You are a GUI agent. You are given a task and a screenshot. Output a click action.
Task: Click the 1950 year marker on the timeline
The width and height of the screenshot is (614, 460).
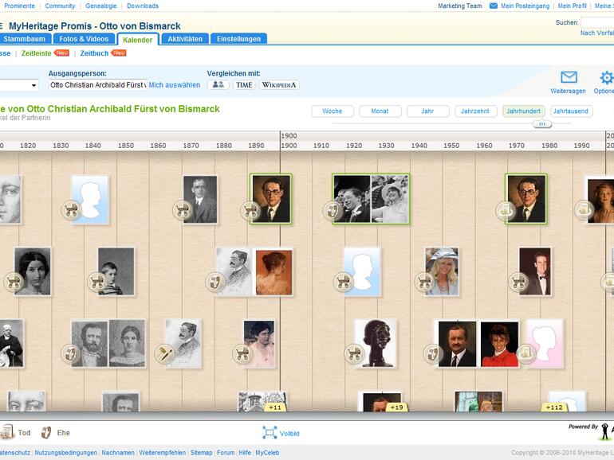coord(451,146)
